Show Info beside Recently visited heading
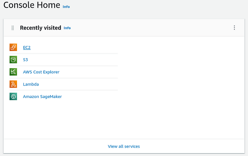 tap(67, 28)
